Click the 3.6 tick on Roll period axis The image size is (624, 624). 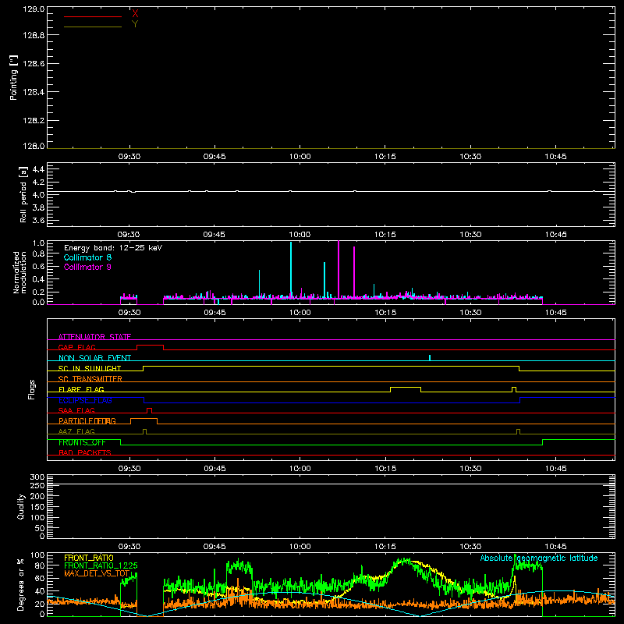click(x=38, y=220)
